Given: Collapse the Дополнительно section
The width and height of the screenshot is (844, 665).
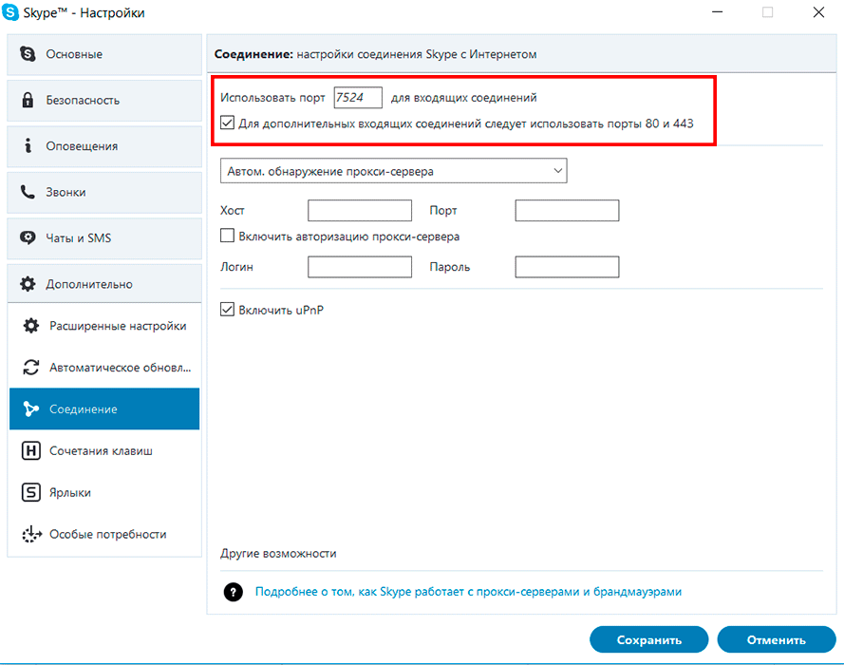Looking at the screenshot, I should click(x=104, y=284).
